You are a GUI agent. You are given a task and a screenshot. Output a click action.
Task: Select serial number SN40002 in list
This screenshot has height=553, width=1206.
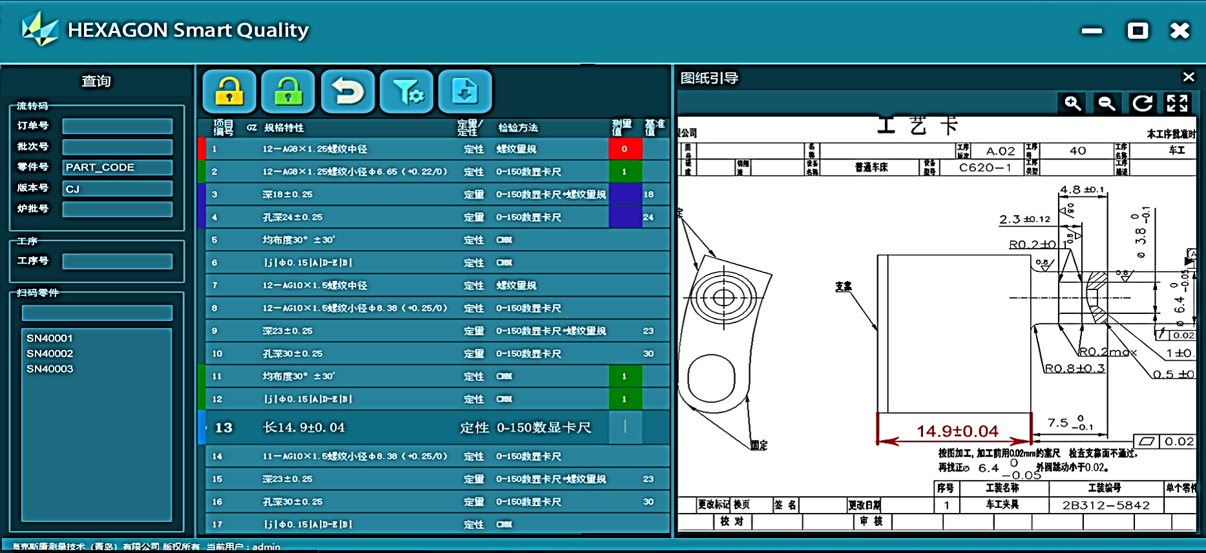(x=50, y=353)
